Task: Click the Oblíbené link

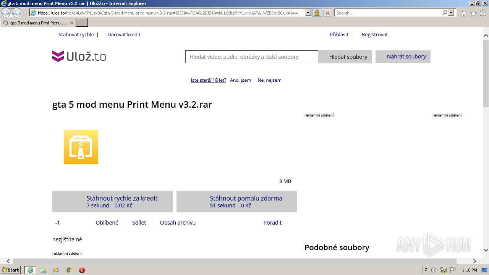Action: [107, 223]
